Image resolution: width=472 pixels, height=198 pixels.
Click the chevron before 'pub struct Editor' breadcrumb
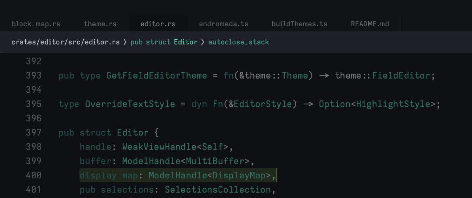(125, 42)
